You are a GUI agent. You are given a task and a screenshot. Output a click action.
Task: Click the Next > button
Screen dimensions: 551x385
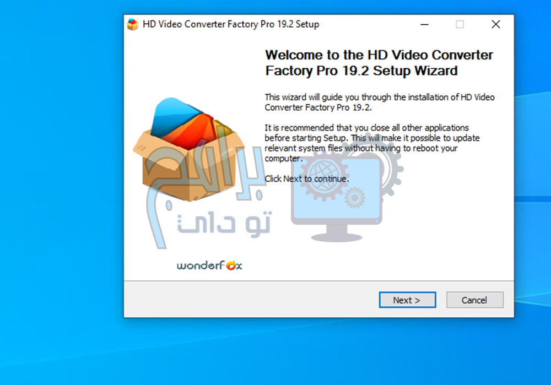coord(407,300)
